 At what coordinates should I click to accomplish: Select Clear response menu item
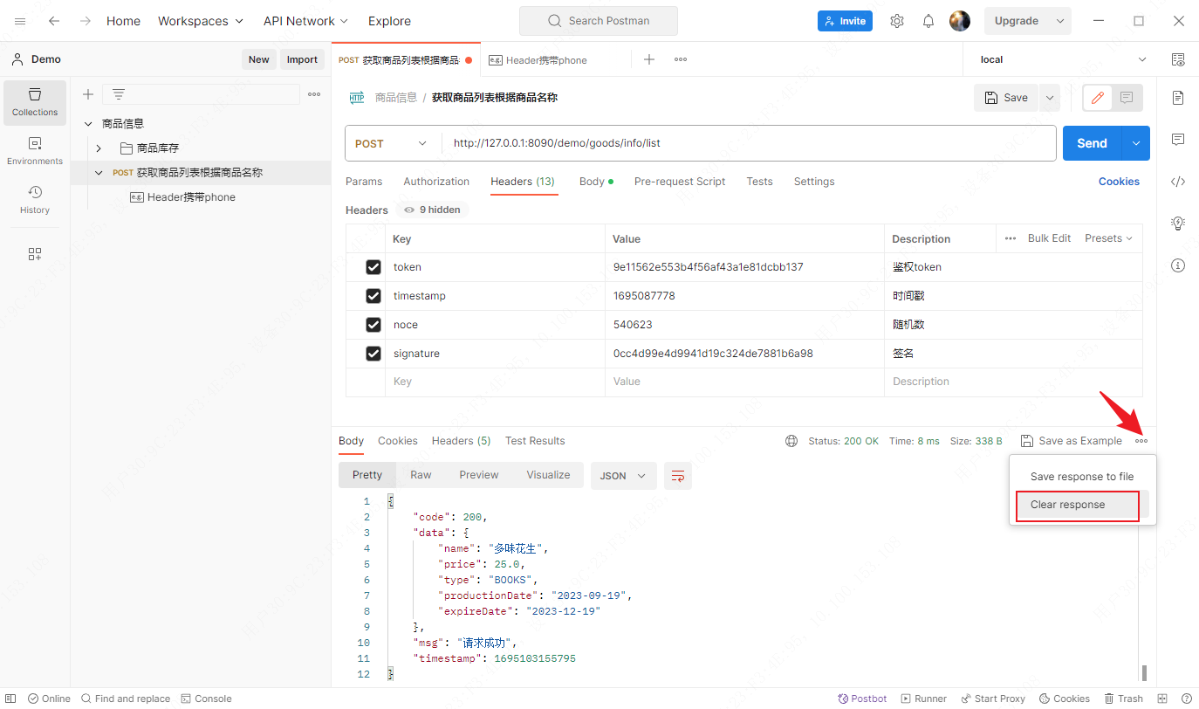pyautogui.click(x=1079, y=506)
